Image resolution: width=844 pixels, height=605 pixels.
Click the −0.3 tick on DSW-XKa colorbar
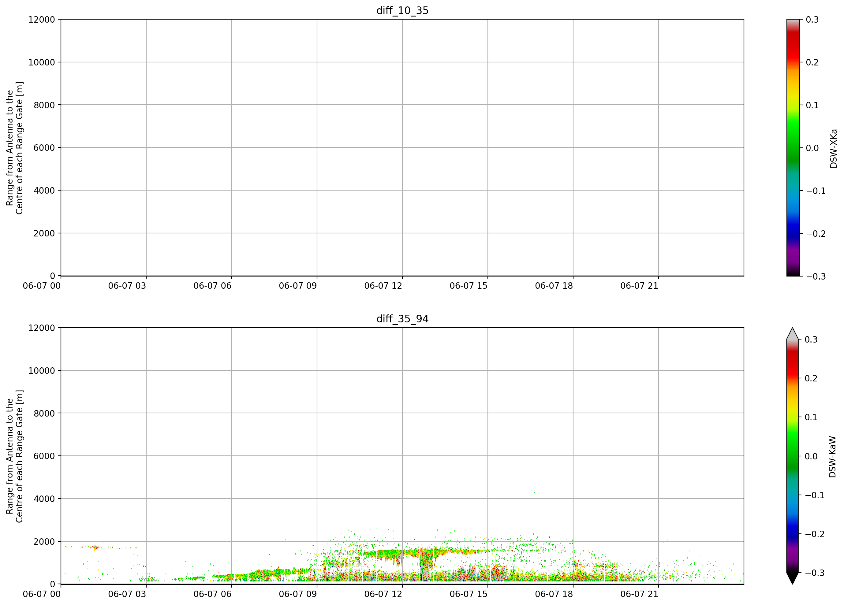pos(816,276)
